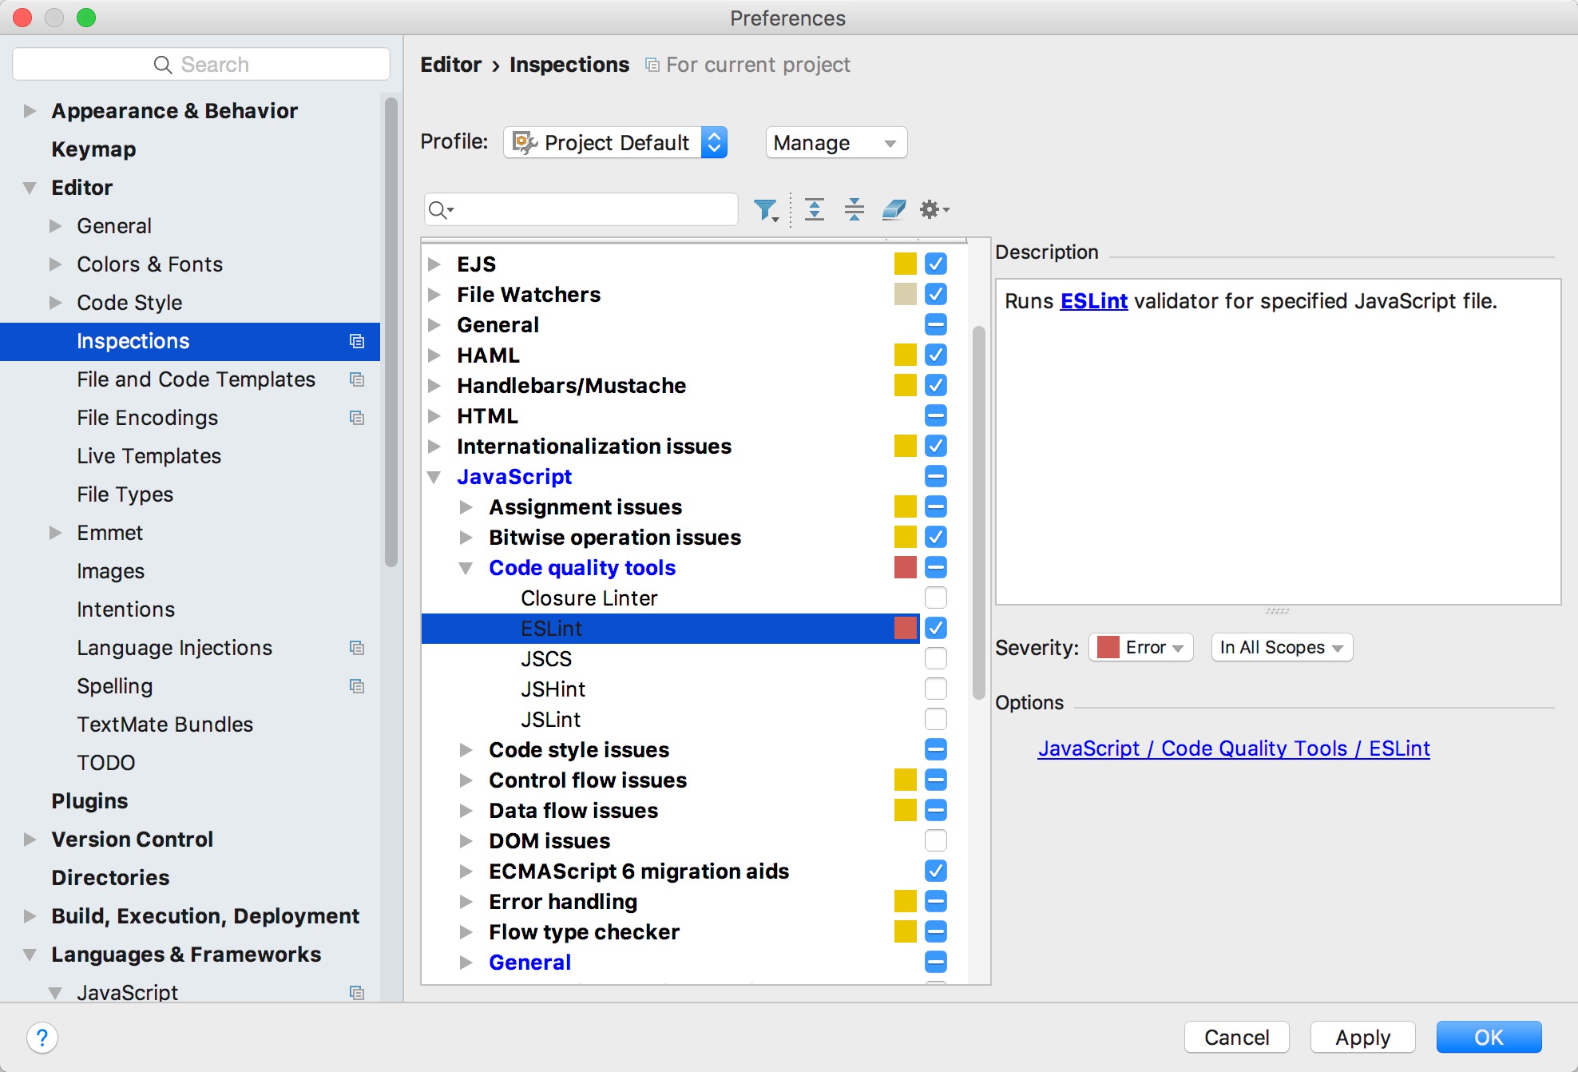The image size is (1578, 1072).
Task: Select File Encodings in sidebar
Action: point(147,418)
